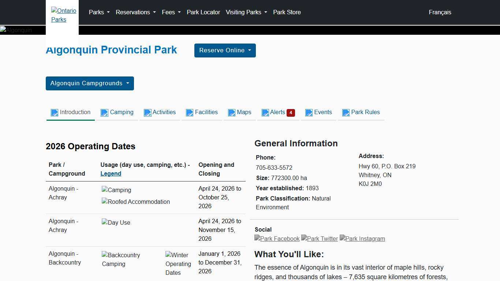Open the Maps tab
The width and height of the screenshot is (500, 281).
point(240,112)
